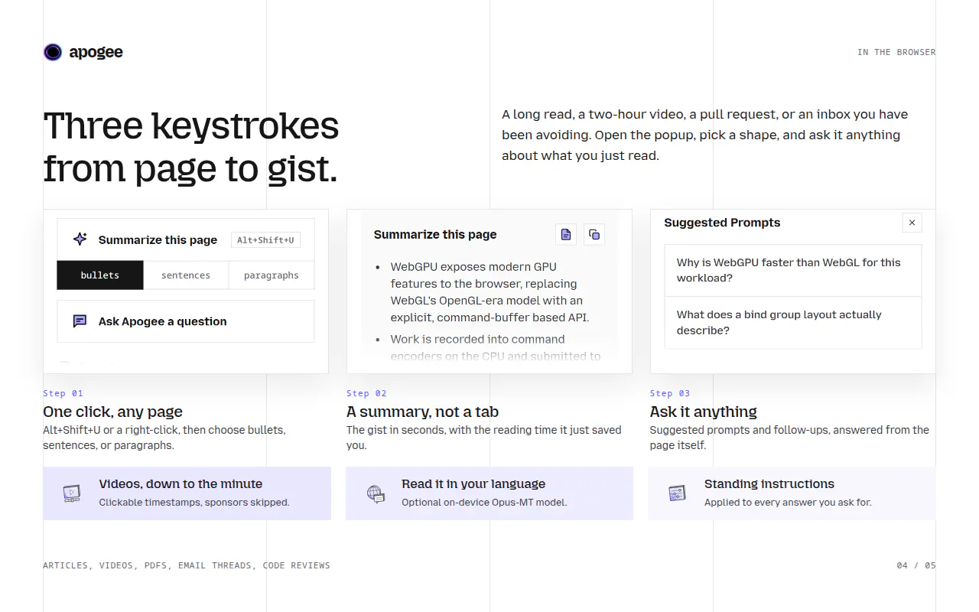Click the 'Step 03' label
The image size is (979, 612).
point(670,393)
